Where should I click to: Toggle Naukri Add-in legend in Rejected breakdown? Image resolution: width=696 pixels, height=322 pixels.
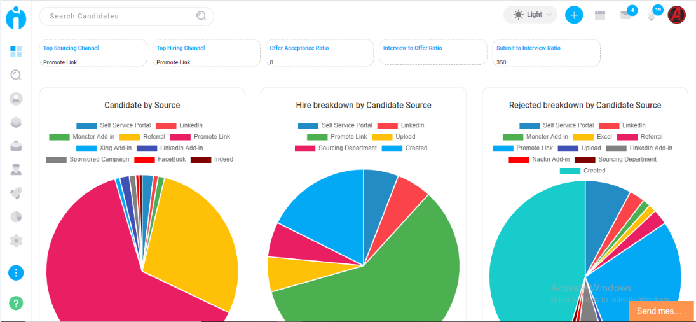coord(539,160)
